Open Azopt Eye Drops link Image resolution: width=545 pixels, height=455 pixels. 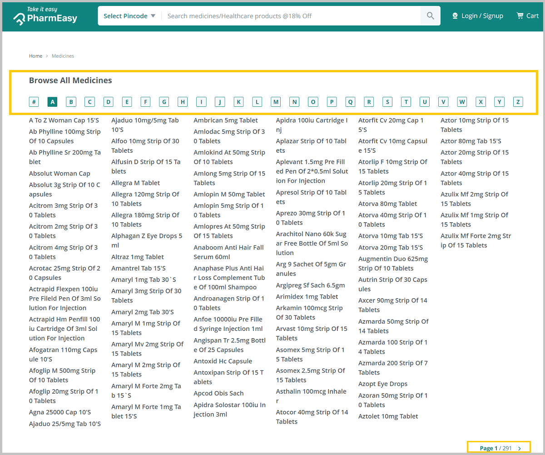(x=383, y=384)
